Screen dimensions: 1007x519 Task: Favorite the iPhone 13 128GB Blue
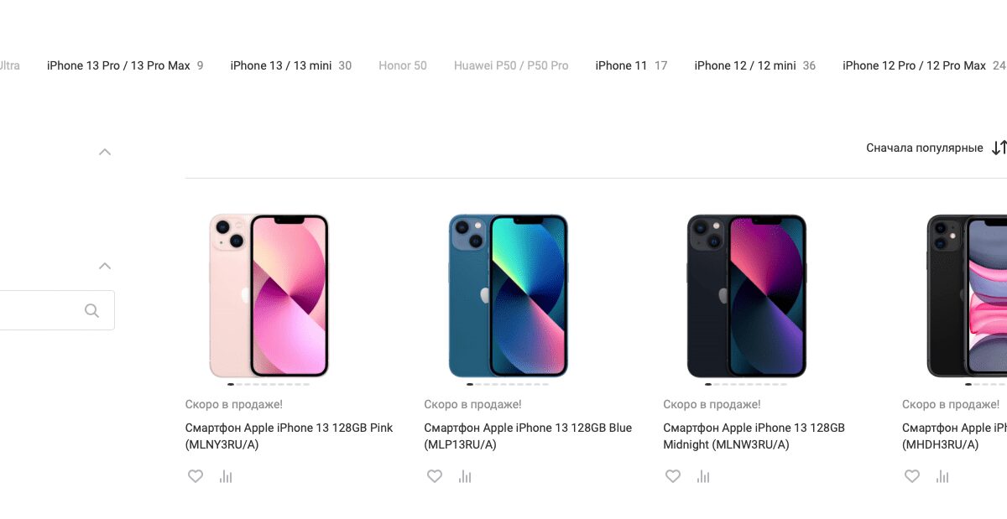tap(435, 476)
